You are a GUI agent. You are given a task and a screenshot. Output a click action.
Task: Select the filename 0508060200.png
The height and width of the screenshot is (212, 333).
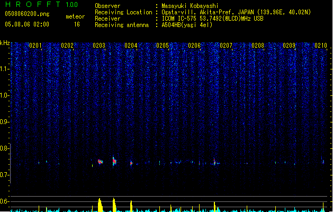(27, 14)
